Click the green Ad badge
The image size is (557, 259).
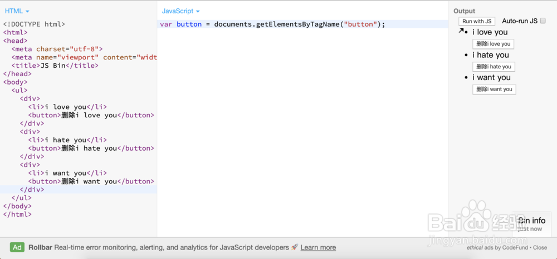point(17,247)
